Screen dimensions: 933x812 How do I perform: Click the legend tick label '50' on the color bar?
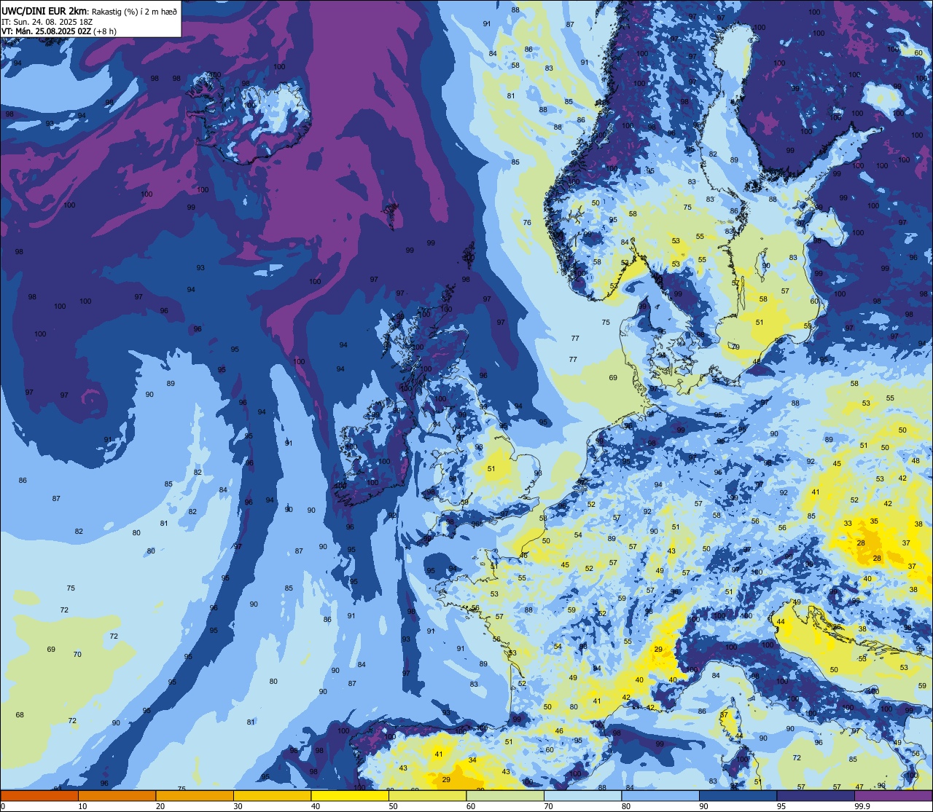[393, 805]
